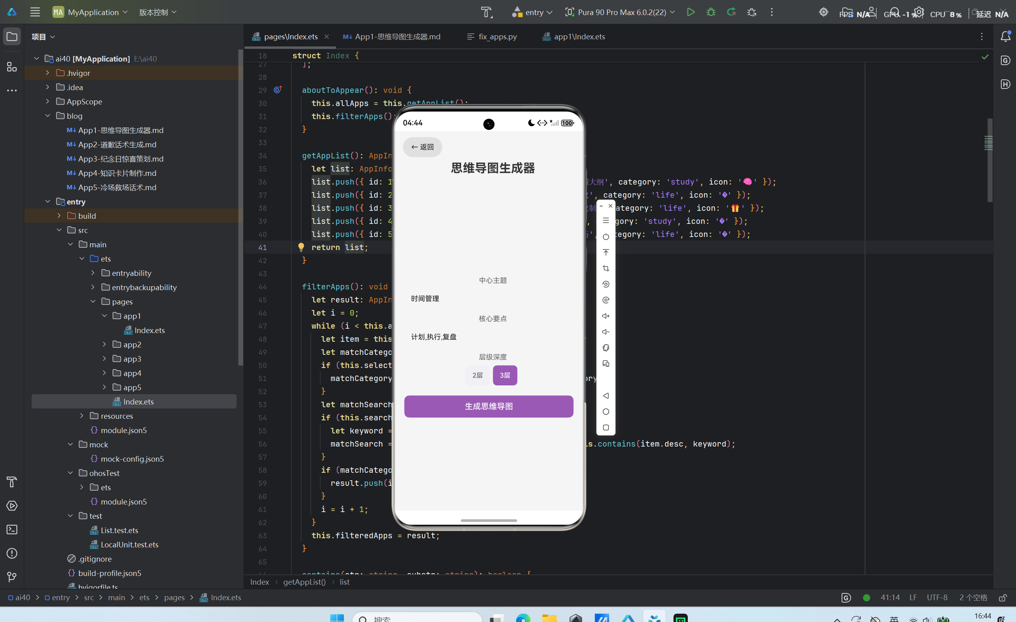Decrease emulator volume
Screen dimensions: 1016x622
point(606,332)
